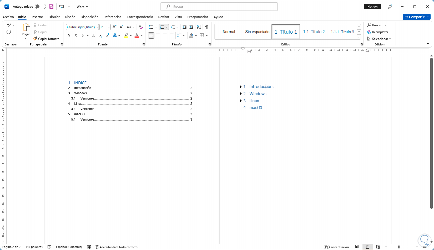Switch to Read Mode view icon
Screen dimensions: 434x250
tap(357, 247)
